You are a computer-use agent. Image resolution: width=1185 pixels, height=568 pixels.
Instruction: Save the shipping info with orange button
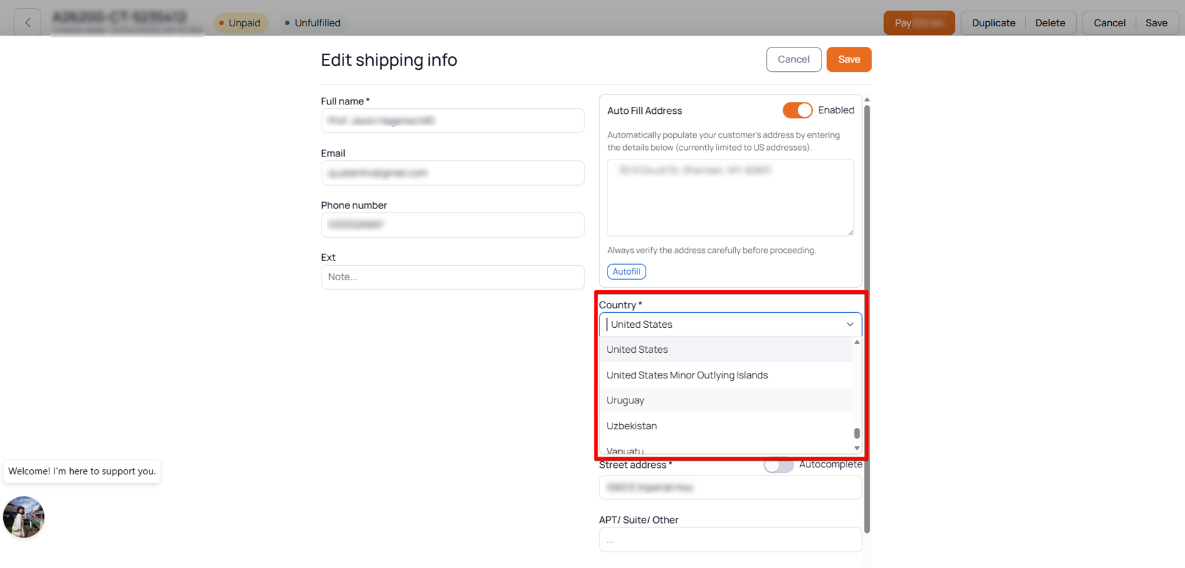pyautogui.click(x=848, y=59)
